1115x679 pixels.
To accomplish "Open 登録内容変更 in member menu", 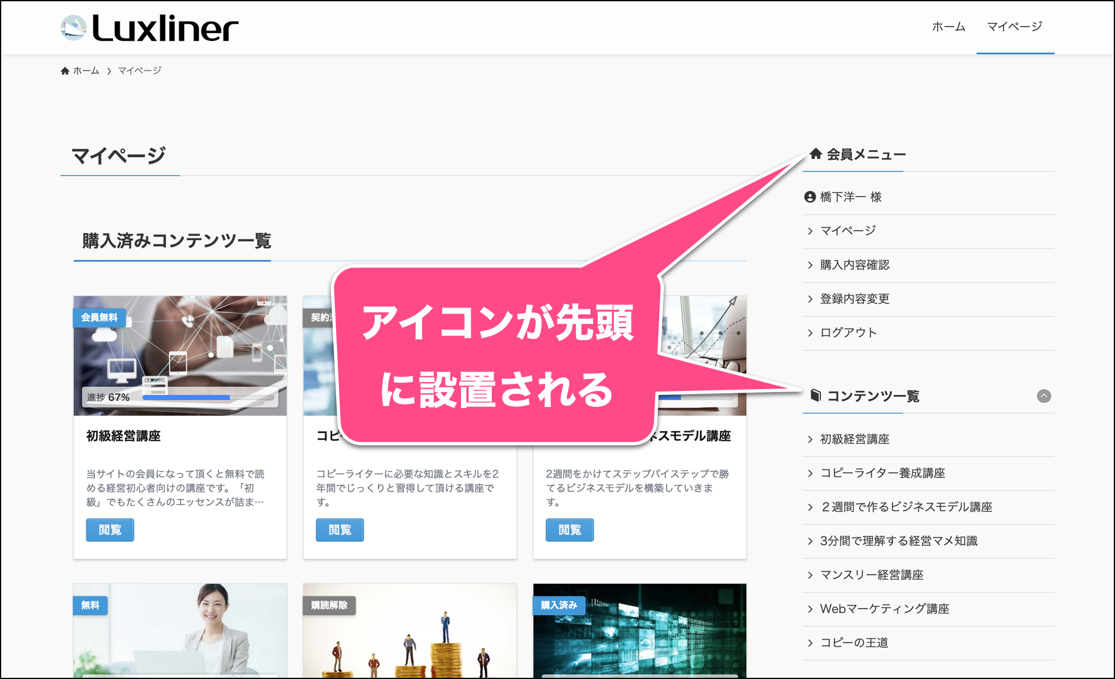I will (x=854, y=299).
